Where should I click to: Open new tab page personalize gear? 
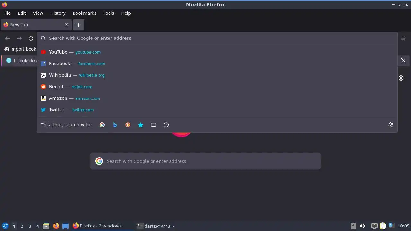click(401, 78)
